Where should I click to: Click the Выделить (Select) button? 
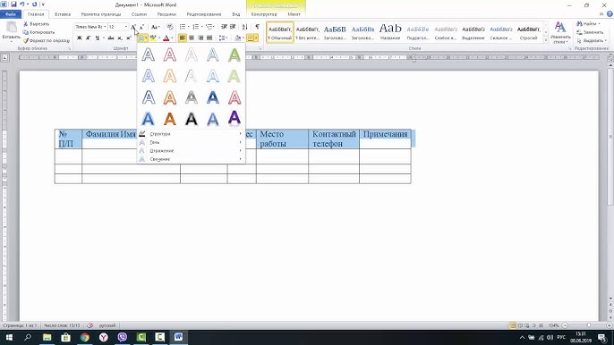click(592, 40)
